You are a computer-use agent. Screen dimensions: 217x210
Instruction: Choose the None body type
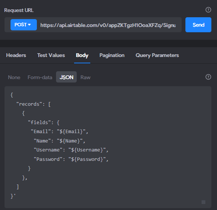14,77
